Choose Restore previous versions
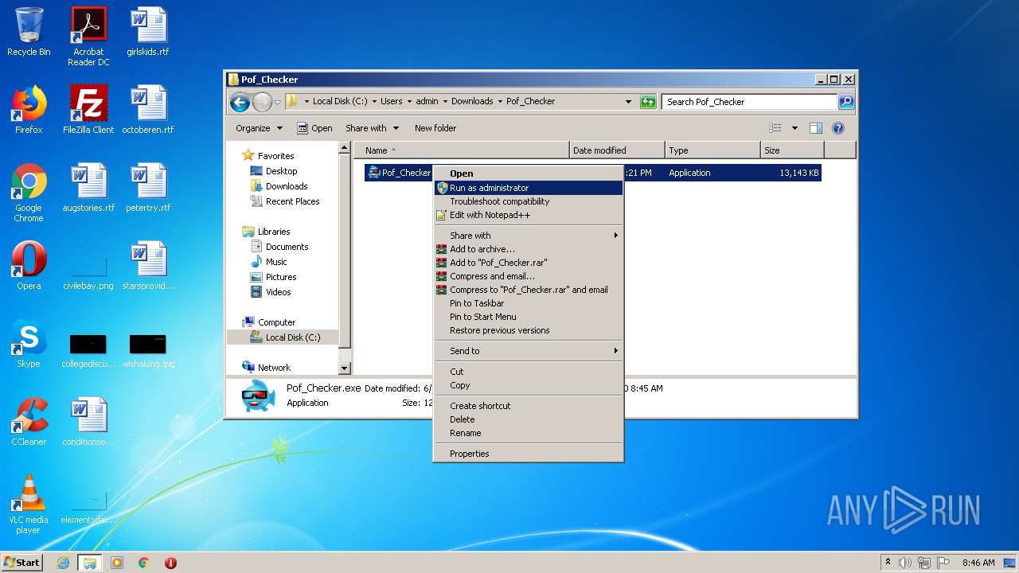 (529, 330)
